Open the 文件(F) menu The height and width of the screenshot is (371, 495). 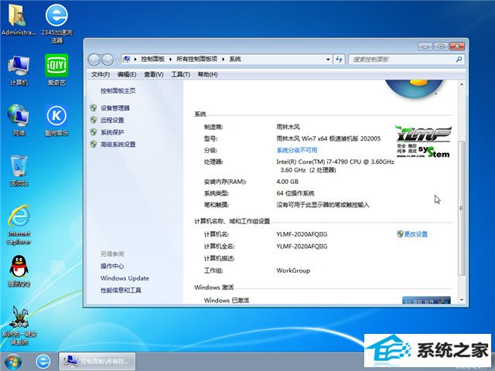coord(101,74)
